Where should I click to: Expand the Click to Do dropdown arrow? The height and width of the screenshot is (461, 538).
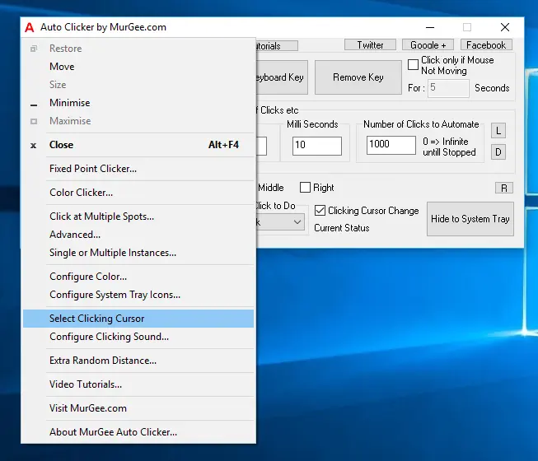tap(297, 222)
